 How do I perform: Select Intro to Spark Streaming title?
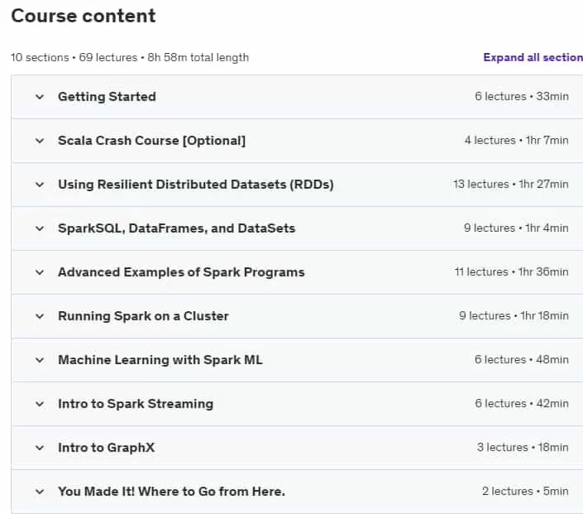point(136,404)
